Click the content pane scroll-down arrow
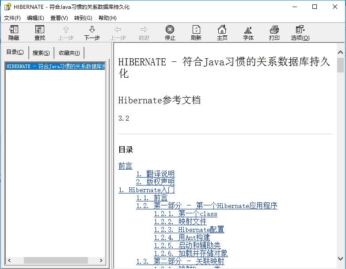Image resolution: width=346 pixels, height=269 pixels. (341, 258)
